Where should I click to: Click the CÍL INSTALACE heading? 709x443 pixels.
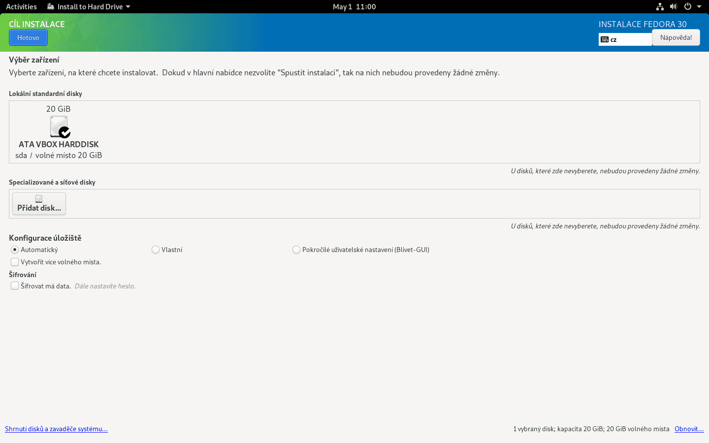(x=37, y=24)
